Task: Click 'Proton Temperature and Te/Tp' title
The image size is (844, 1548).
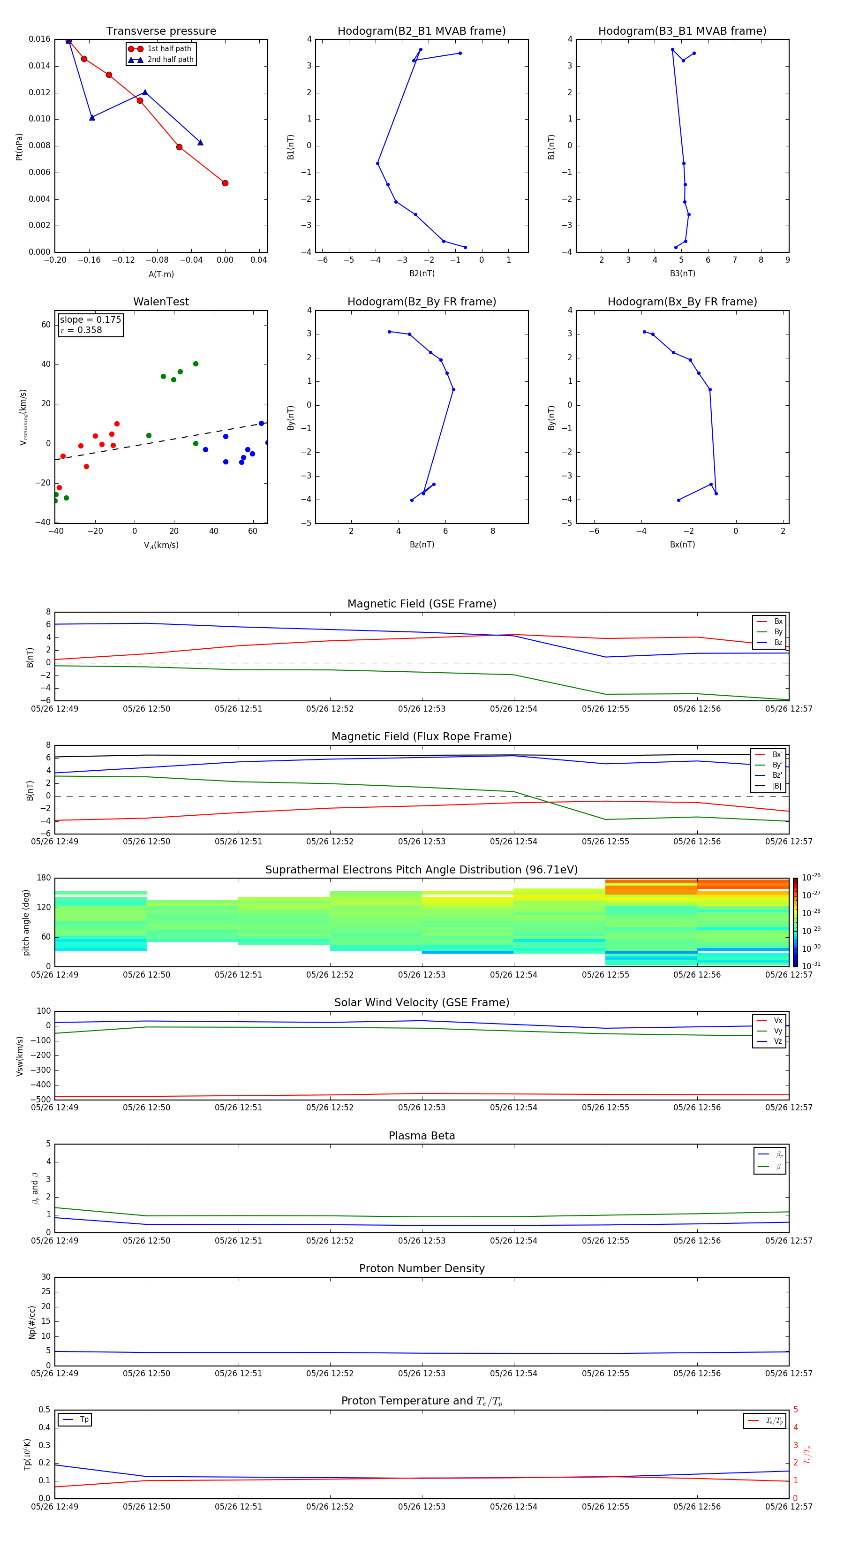Action: [x=422, y=1401]
